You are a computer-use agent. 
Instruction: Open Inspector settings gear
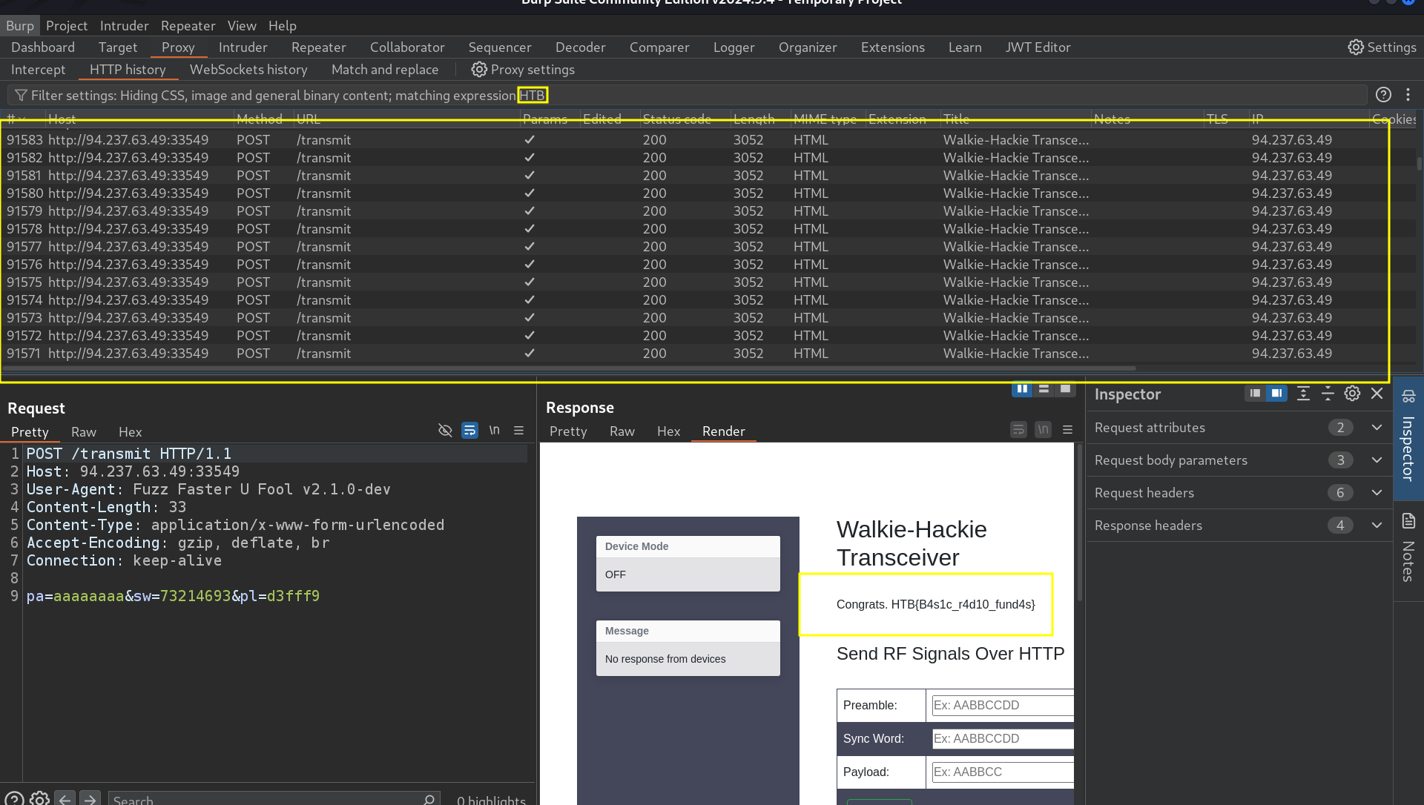click(x=1352, y=394)
